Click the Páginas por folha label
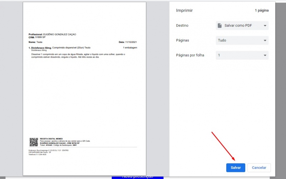This screenshot has width=286, height=179. coord(190,55)
